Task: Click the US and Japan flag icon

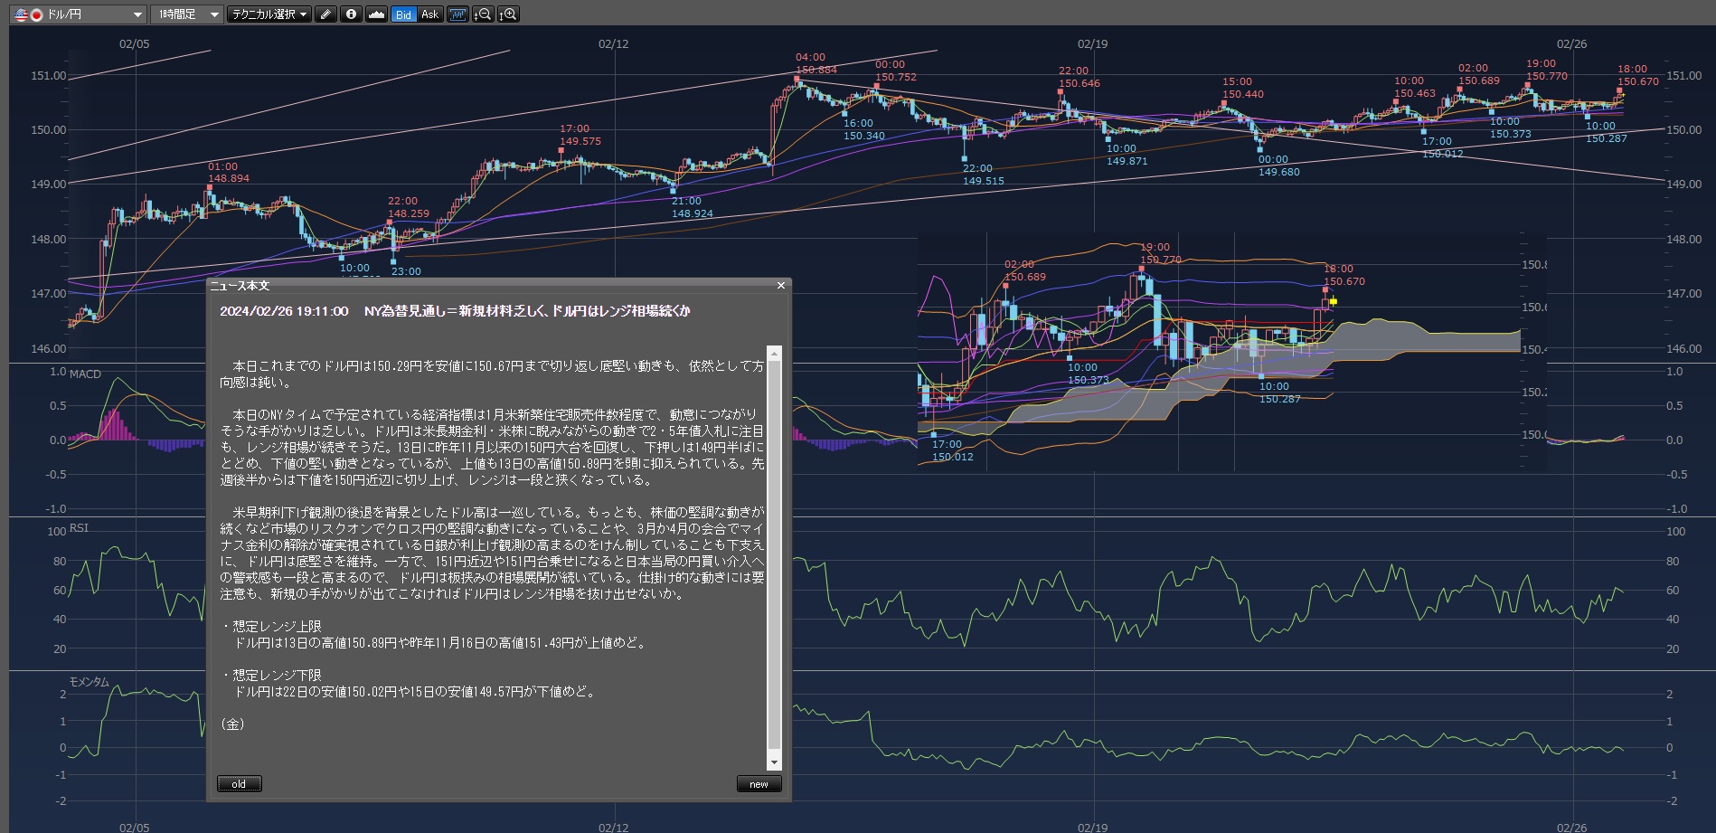Action: (27, 14)
